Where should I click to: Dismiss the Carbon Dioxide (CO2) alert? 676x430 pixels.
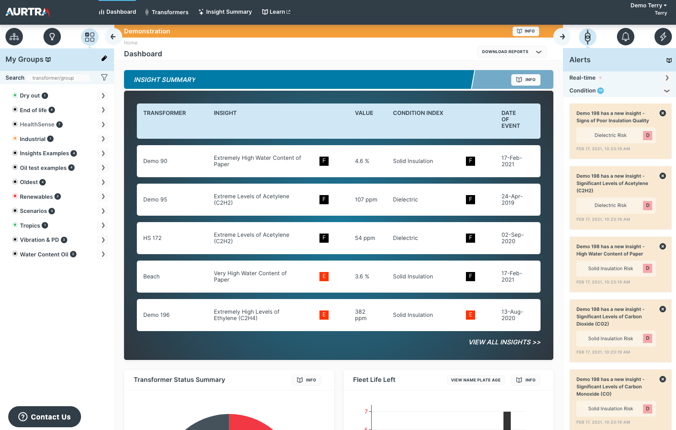coord(663,309)
